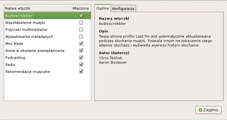The height and width of the screenshot is (120, 227).
Task: Disable the Audioscrobbler plugin checkbox
Action: pyautogui.click(x=81, y=15)
